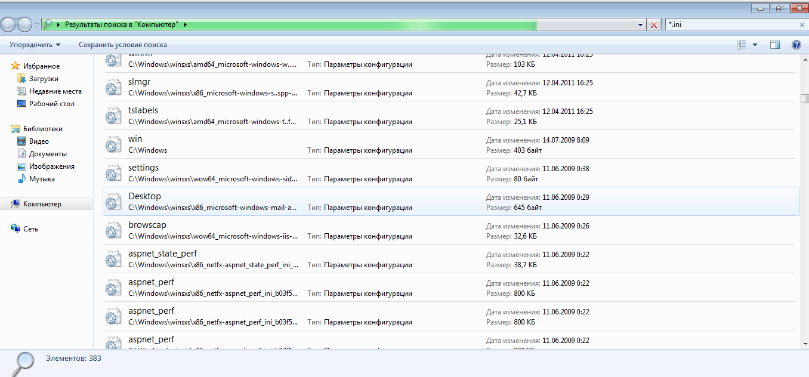Select the win file icon
The height and width of the screenshot is (377, 809).
click(x=113, y=144)
